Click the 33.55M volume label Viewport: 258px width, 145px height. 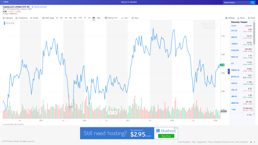224,111
